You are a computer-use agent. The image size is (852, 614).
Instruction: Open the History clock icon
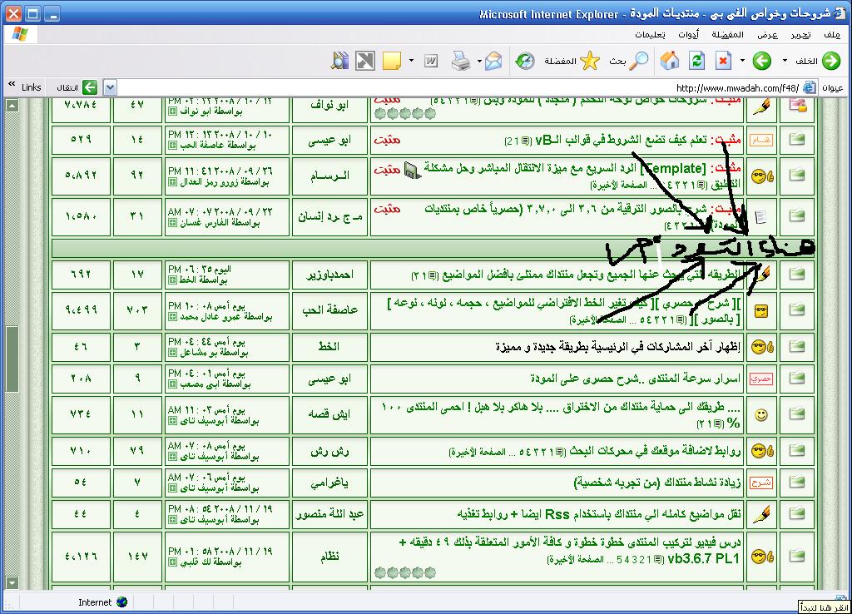[525, 61]
